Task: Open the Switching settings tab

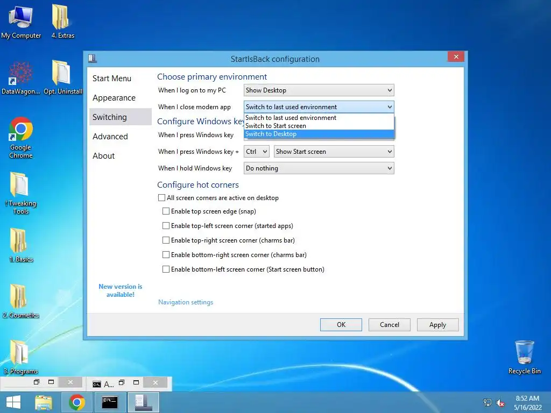Action: pyautogui.click(x=120, y=117)
